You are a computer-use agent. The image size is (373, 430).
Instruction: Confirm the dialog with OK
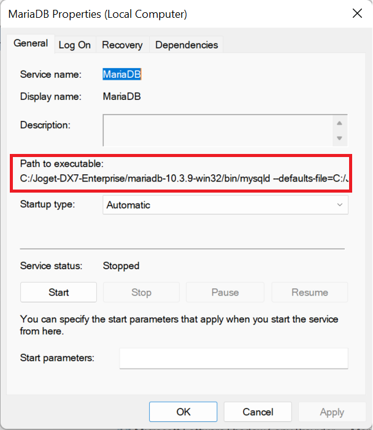183,412
